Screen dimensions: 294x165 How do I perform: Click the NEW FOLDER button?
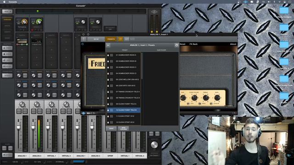124,128
